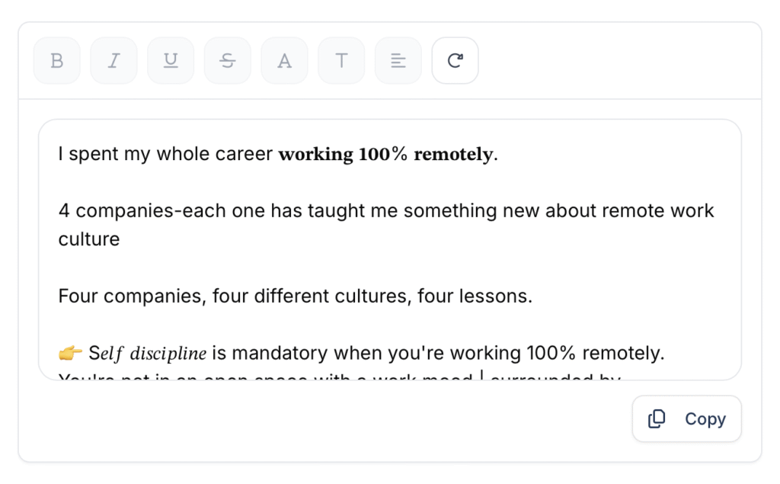Viewport: 780px width, 484px height.
Task: Click the pointing hand emoji
Action: point(70,354)
